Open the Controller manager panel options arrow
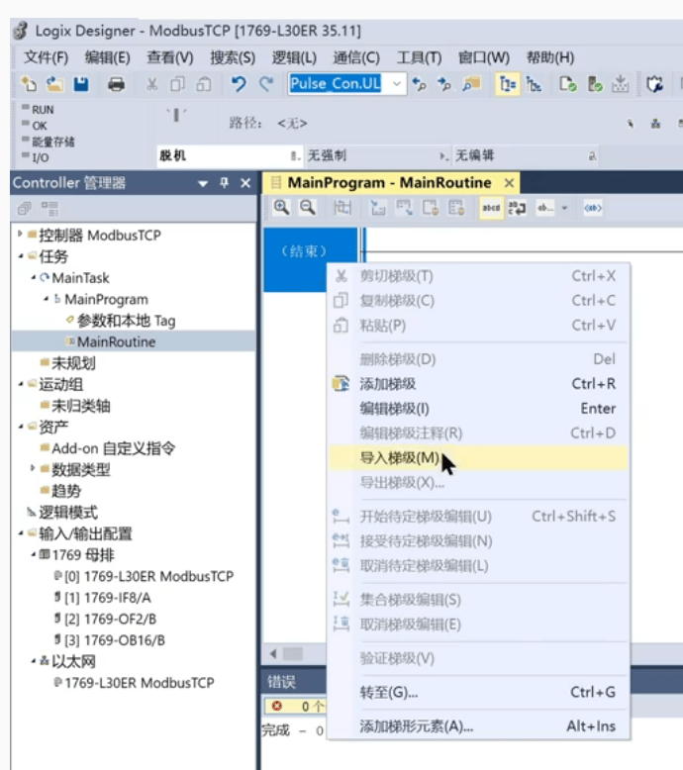Viewport: 683px width, 770px height. pos(202,184)
